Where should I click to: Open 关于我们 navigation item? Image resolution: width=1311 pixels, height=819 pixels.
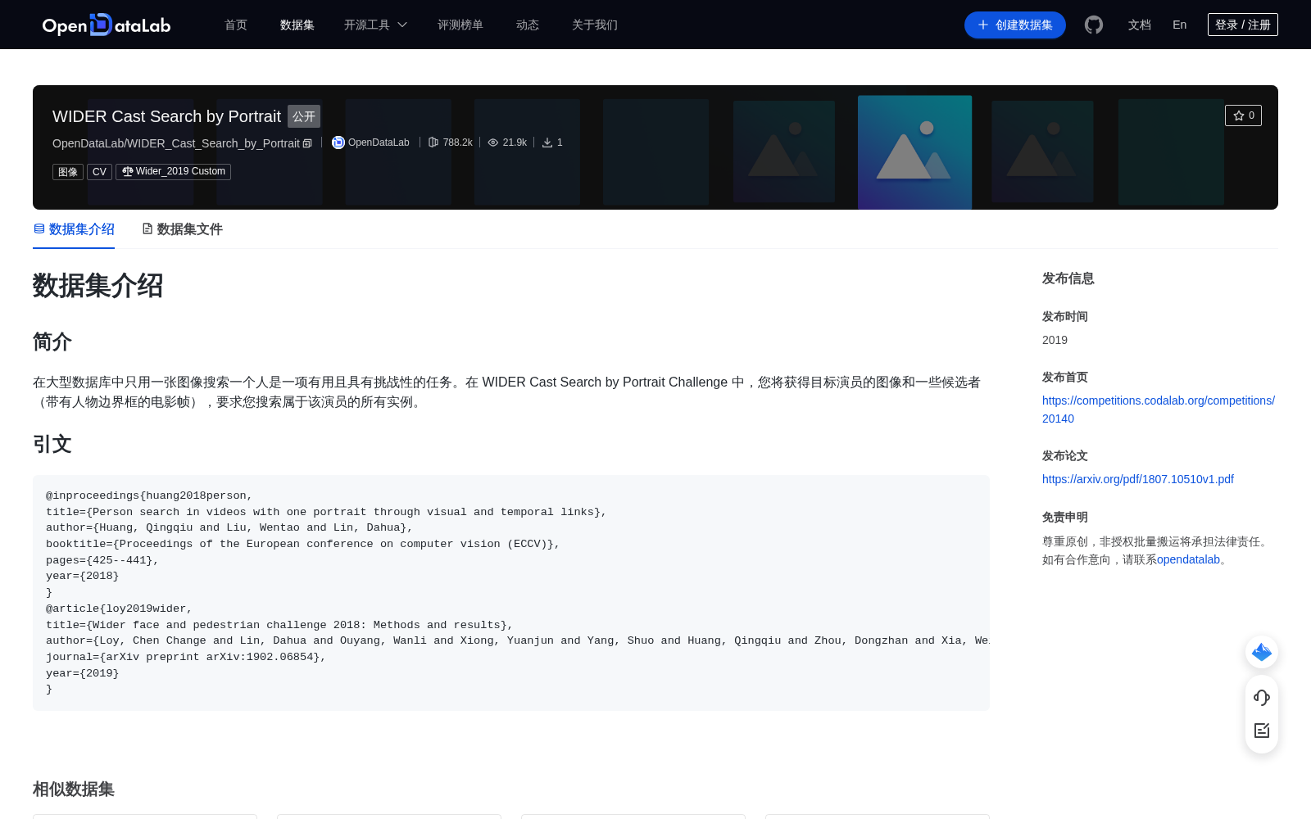pos(595,25)
